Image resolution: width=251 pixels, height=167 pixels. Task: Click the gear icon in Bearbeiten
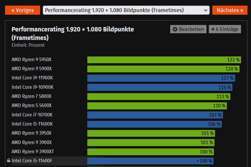[175, 29]
